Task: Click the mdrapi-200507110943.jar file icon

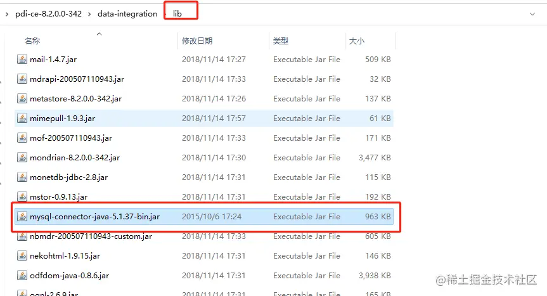Action: pos(22,79)
